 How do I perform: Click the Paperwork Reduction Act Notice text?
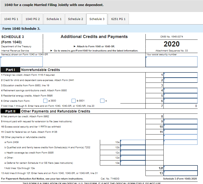click(x=42, y=179)
